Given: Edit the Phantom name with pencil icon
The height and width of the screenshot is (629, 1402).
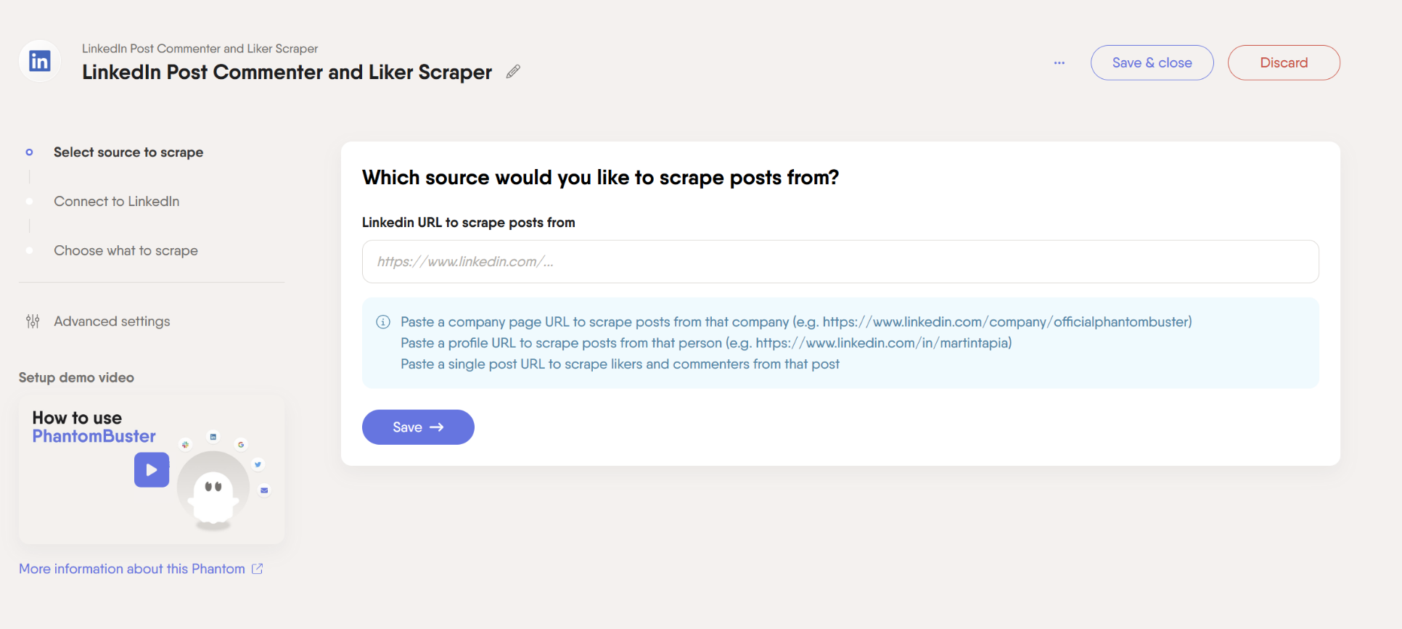Looking at the screenshot, I should (513, 72).
